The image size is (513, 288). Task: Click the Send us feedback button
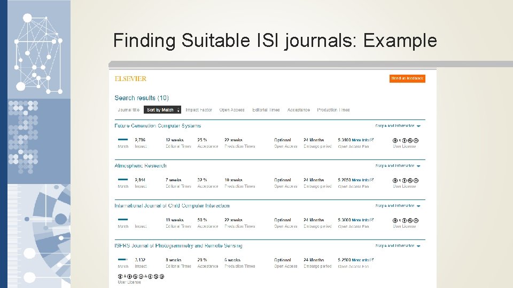click(x=407, y=78)
